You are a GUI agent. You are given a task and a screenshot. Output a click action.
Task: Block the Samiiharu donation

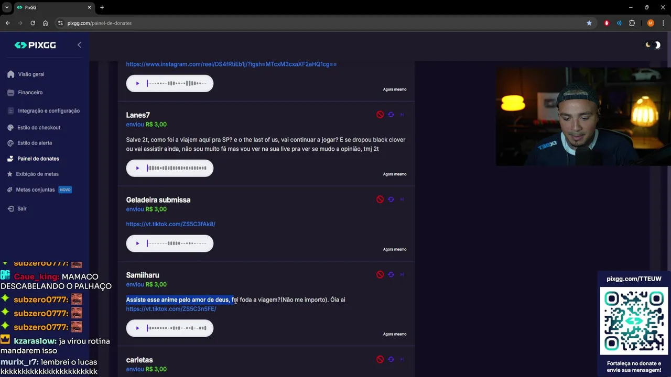click(380, 275)
